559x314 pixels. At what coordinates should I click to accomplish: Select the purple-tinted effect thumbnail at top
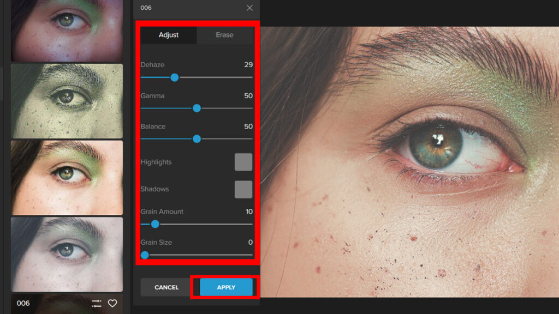pyautogui.click(x=67, y=30)
